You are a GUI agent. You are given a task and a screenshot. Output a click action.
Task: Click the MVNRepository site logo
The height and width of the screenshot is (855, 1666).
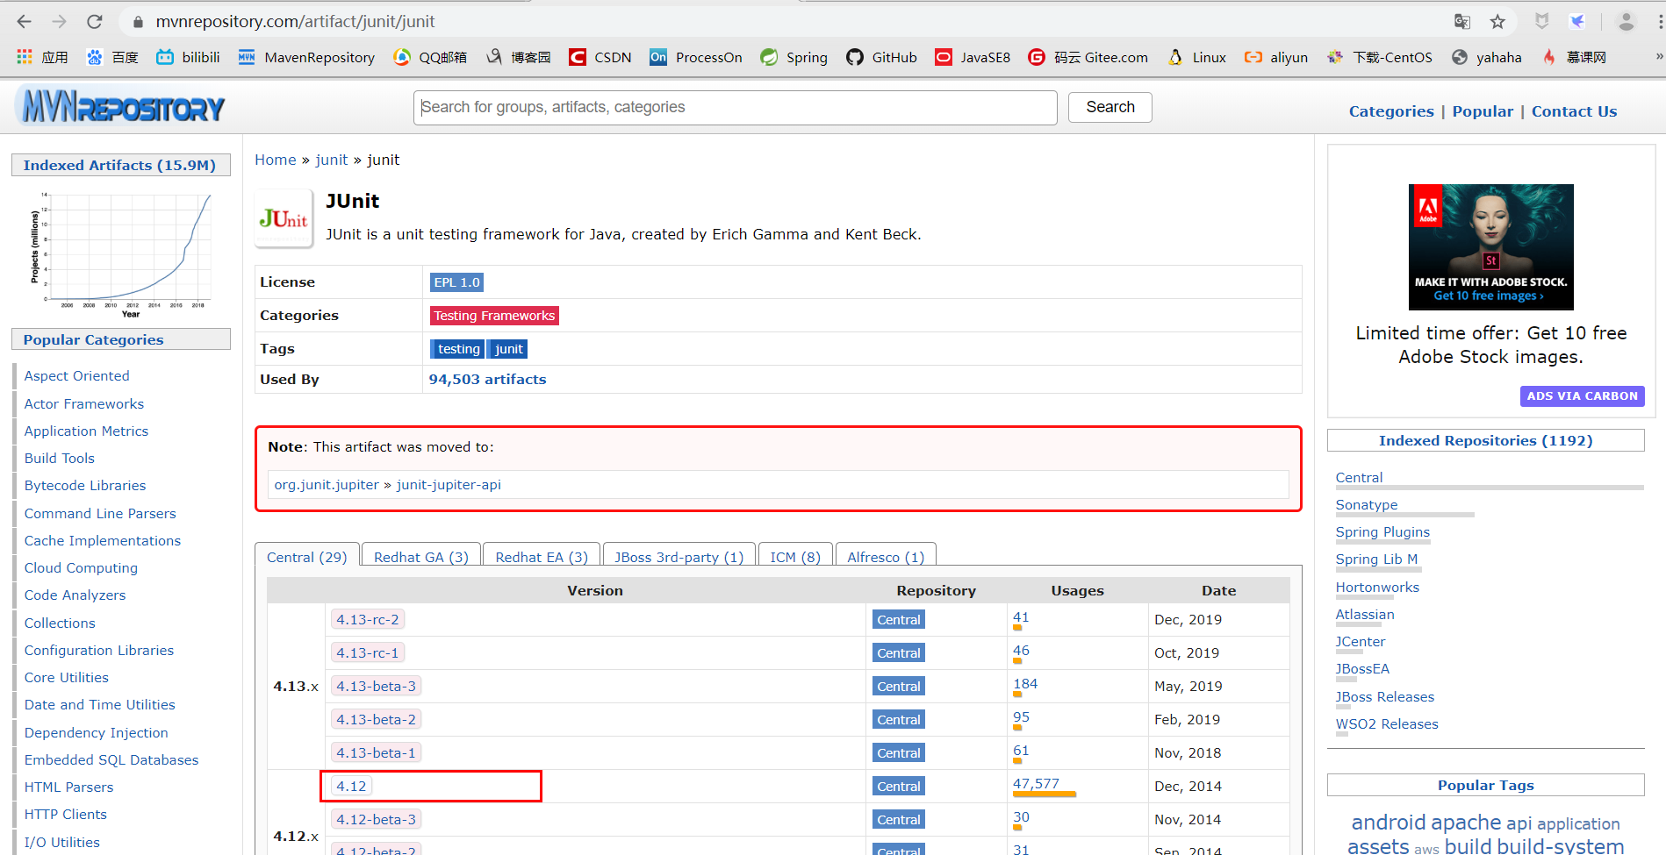pos(120,106)
